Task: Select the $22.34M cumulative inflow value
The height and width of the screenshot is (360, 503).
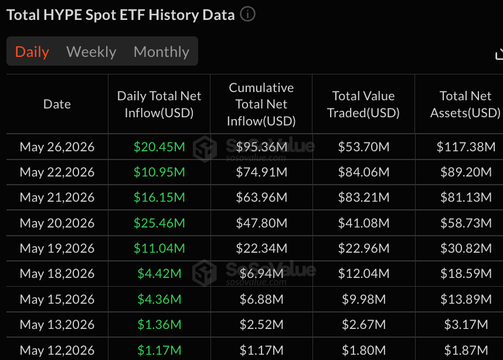Action: tap(261, 248)
